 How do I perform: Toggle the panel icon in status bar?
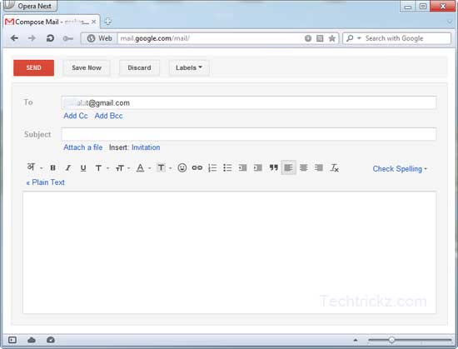click(12, 340)
